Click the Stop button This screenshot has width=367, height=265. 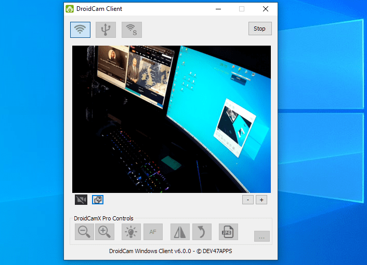260,29
